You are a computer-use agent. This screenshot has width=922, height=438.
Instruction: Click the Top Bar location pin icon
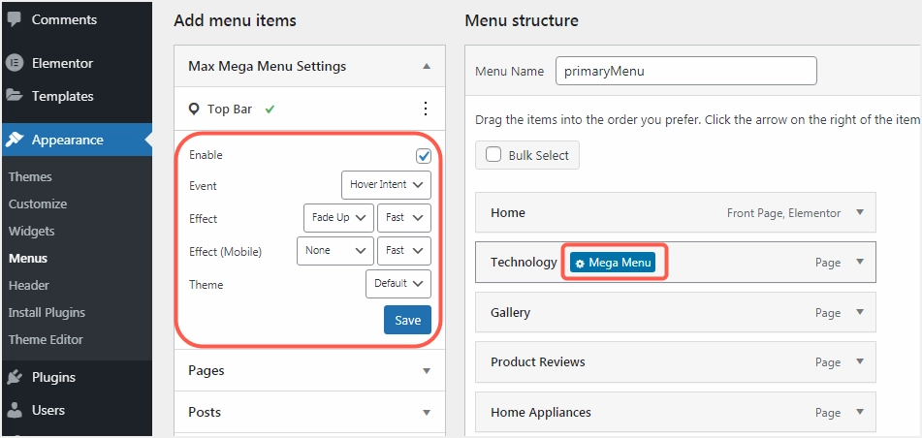(x=194, y=109)
